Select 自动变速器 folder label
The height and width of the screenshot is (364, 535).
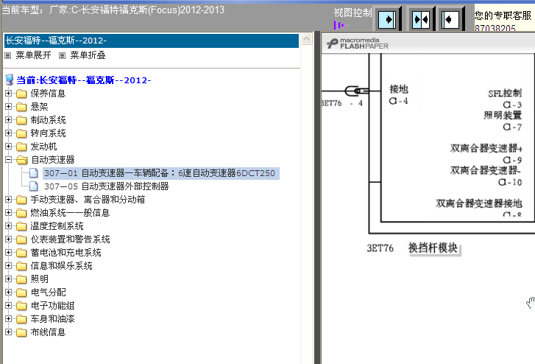pyautogui.click(x=53, y=160)
